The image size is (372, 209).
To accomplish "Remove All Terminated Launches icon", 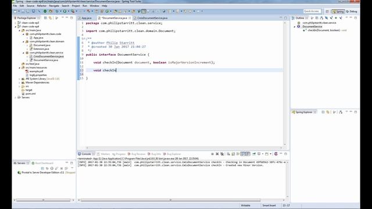I will tap(222, 154).
